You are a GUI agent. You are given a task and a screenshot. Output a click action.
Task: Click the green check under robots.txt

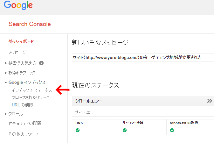(172, 130)
